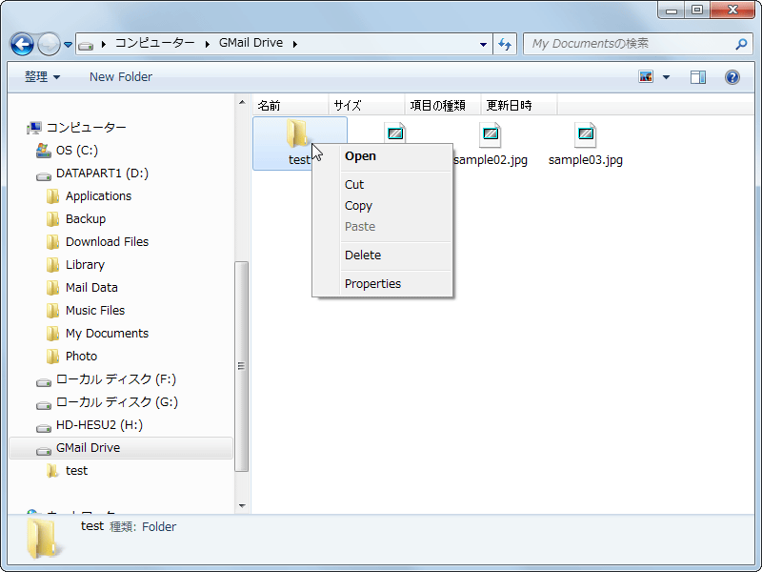
Task: Choose Paste from the context menu
Action: pyautogui.click(x=383, y=227)
